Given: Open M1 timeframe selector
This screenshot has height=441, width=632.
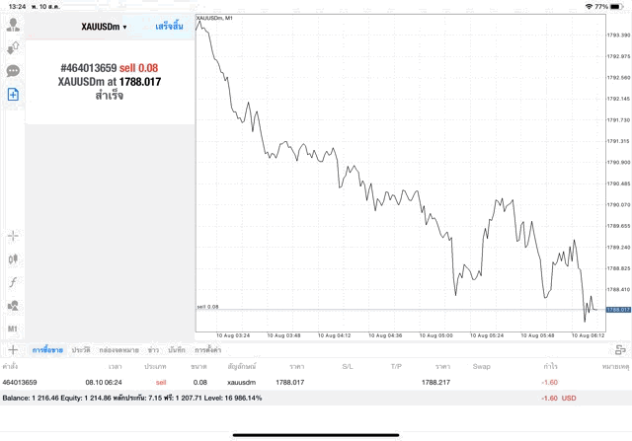Looking at the screenshot, I should (14, 329).
